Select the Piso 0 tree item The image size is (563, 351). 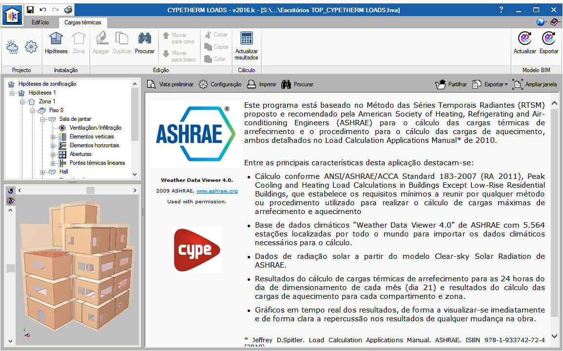(x=56, y=110)
